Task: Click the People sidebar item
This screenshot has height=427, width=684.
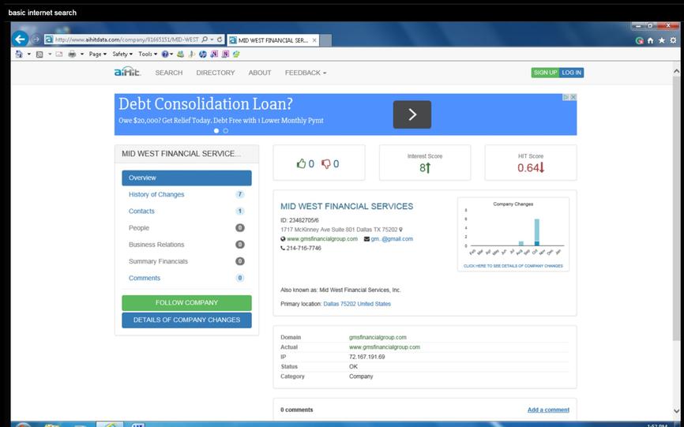Action: click(x=186, y=228)
